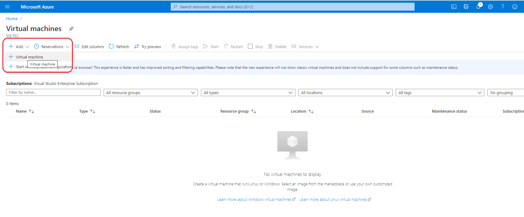The width and height of the screenshot is (524, 217).
Task: Click the Start toolbar button
Action: [211, 47]
